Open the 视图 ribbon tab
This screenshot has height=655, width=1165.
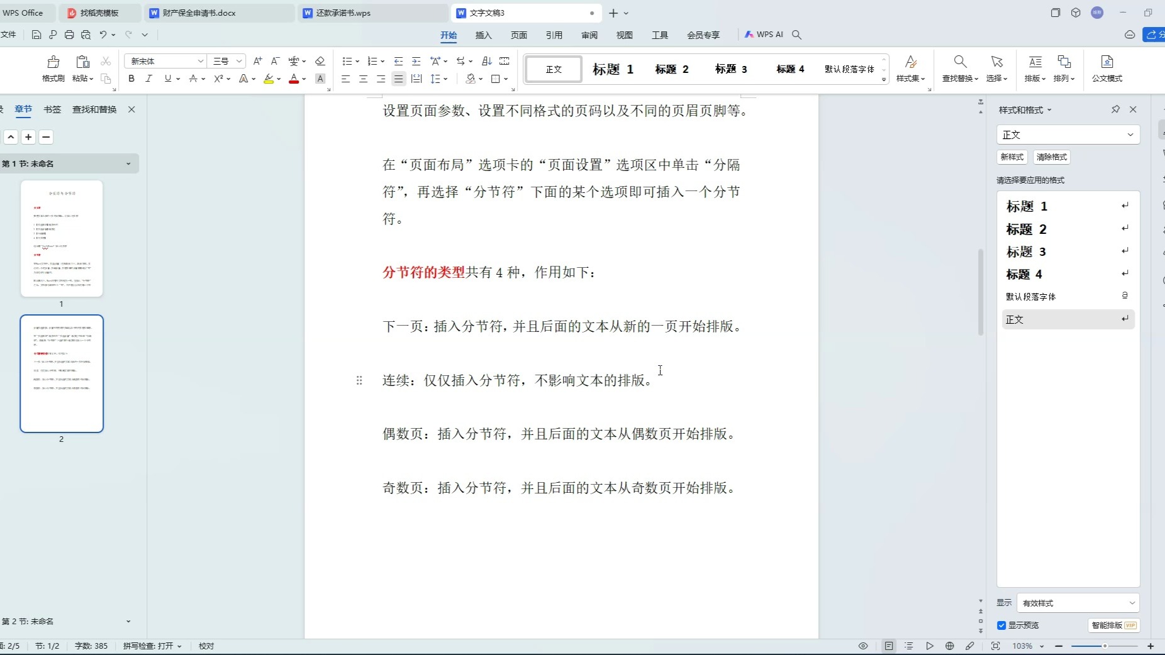click(x=625, y=35)
